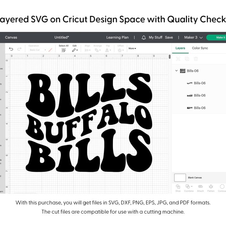This screenshot has height=226, width=226.
Task: Click the BUFFALO text on canvas
Action: pos(89,123)
